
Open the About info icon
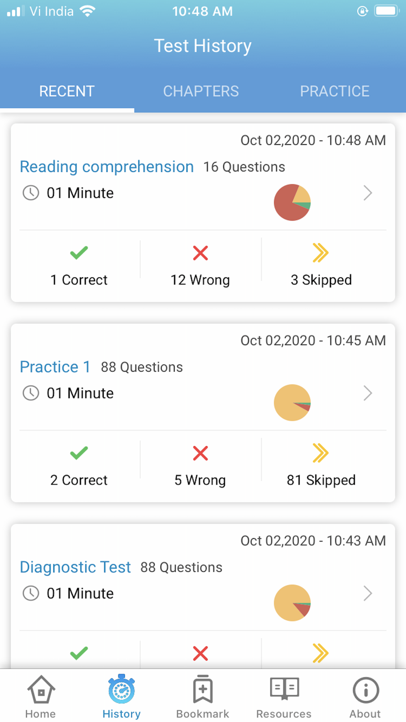(x=365, y=690)
